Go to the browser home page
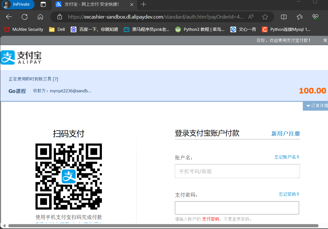328x229 pixels. (x=40, y=17)
